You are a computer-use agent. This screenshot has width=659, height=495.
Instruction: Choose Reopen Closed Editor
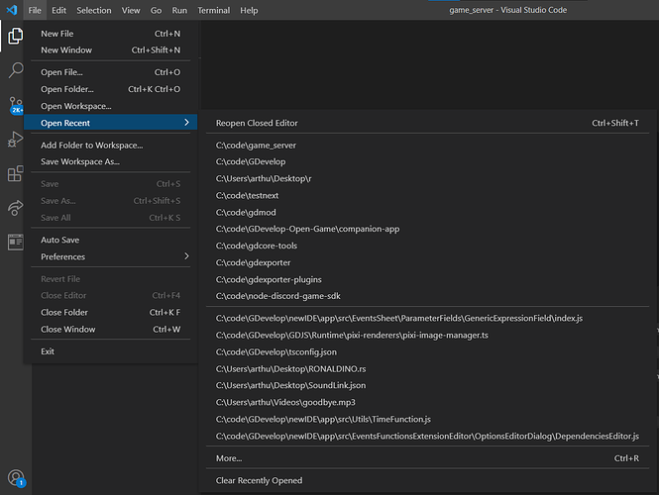pyautogui.click(x=427, y=123)
